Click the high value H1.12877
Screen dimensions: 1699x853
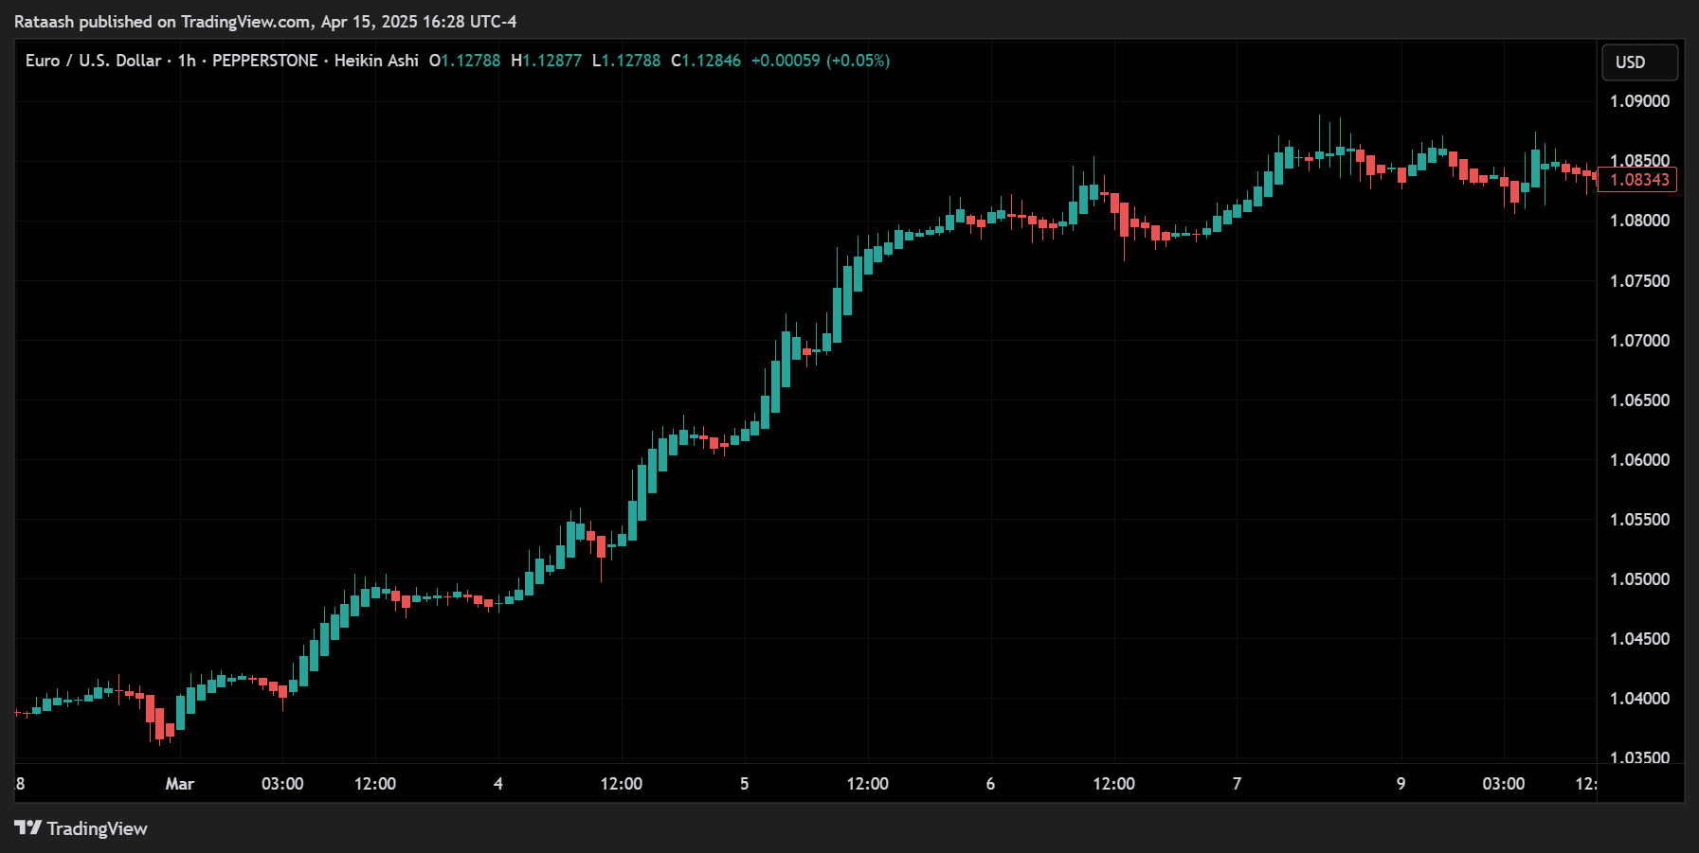546,60
